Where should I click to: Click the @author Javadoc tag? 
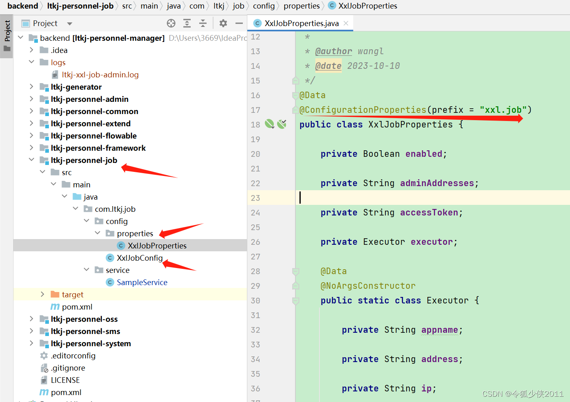pos(333,51)
